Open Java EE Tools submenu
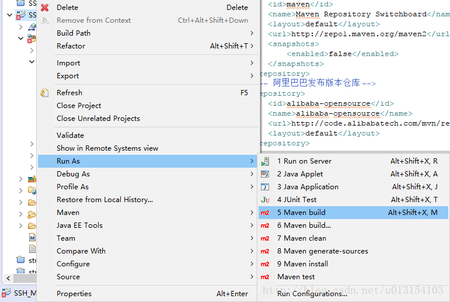 [148, 225]
